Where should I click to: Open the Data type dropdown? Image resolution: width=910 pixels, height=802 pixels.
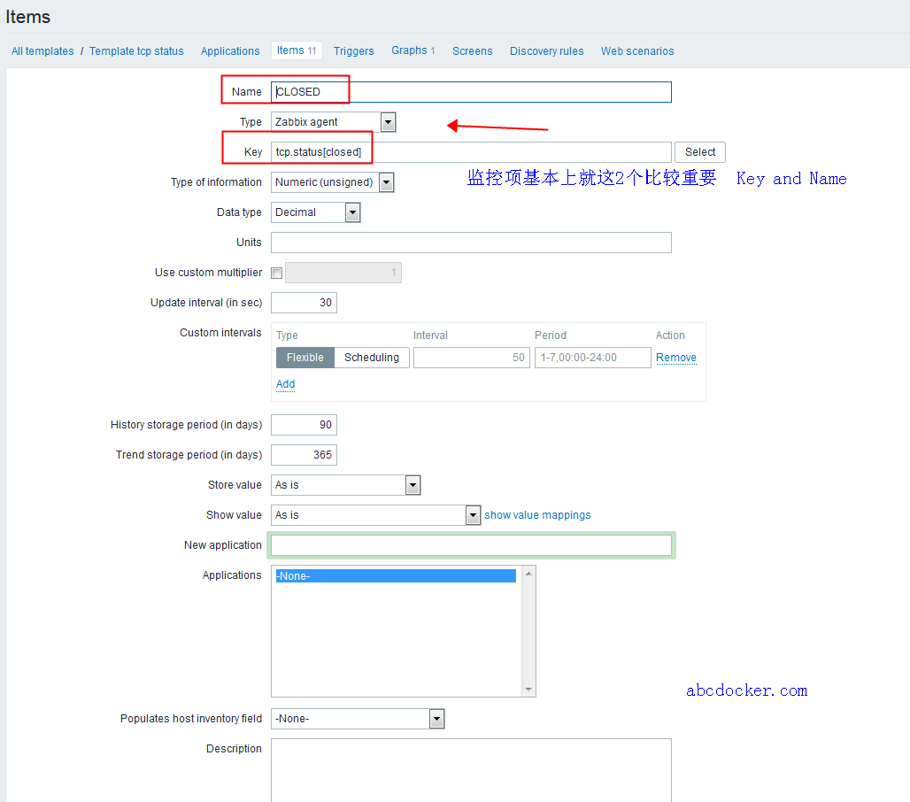click(x=316, y=212)
